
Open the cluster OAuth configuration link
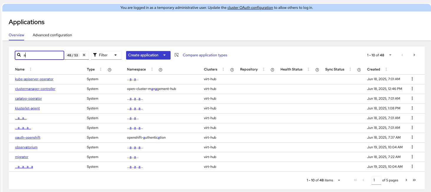click(250, 8)
